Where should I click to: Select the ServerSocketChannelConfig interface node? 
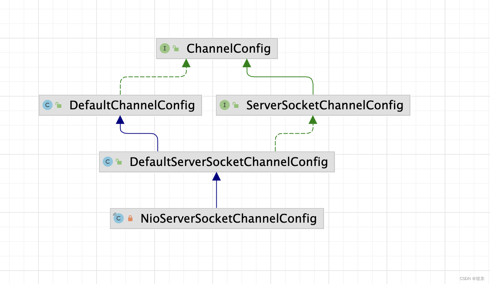coord(313,105)
